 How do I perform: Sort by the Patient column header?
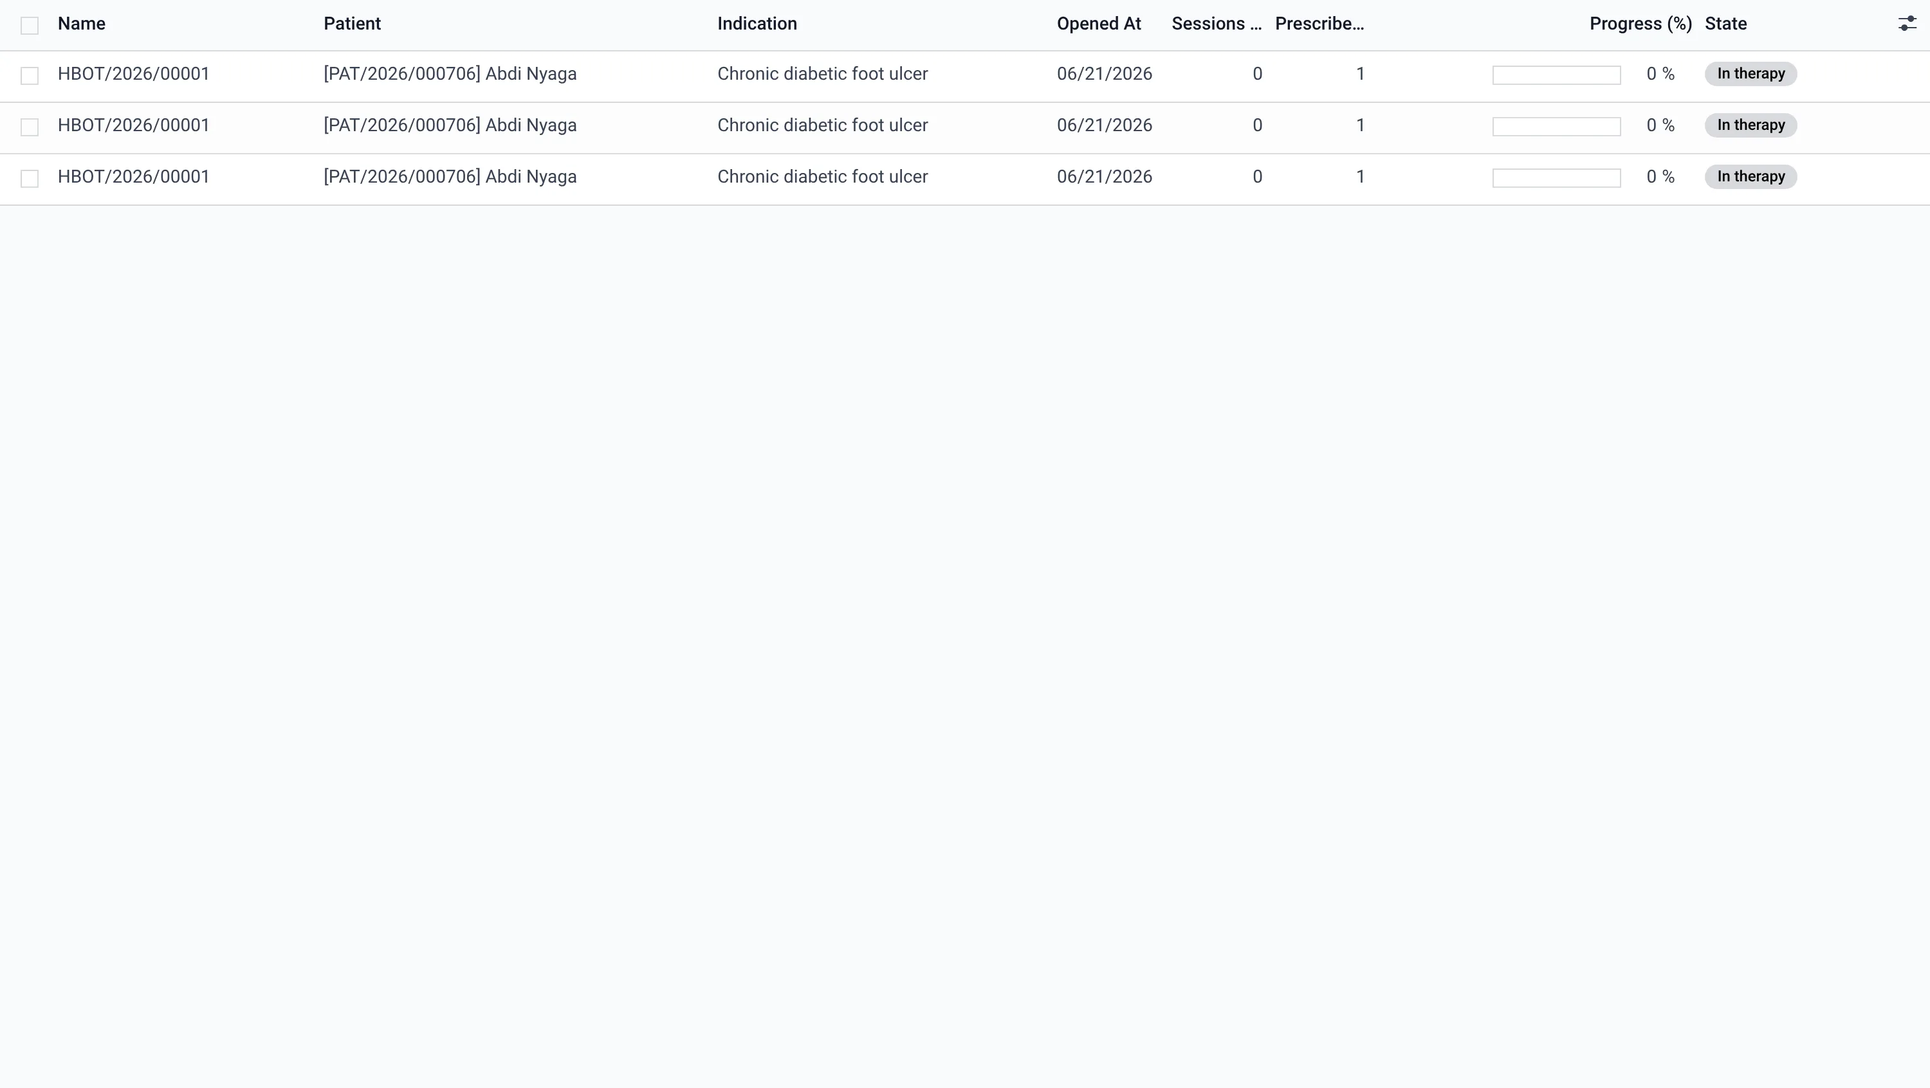pyautogui.click(x=352, y=24)
